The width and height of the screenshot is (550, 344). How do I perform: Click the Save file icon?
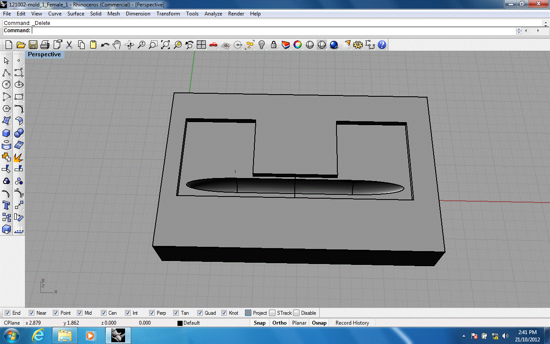point(33,45)
